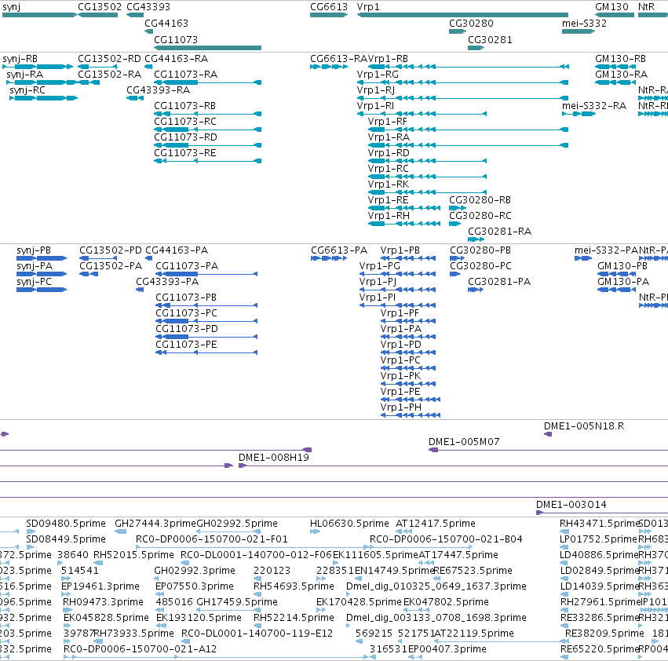Screen dimensions: 668x661
Task: Select the CG6613-PA protein label
Action: [339, 250]
